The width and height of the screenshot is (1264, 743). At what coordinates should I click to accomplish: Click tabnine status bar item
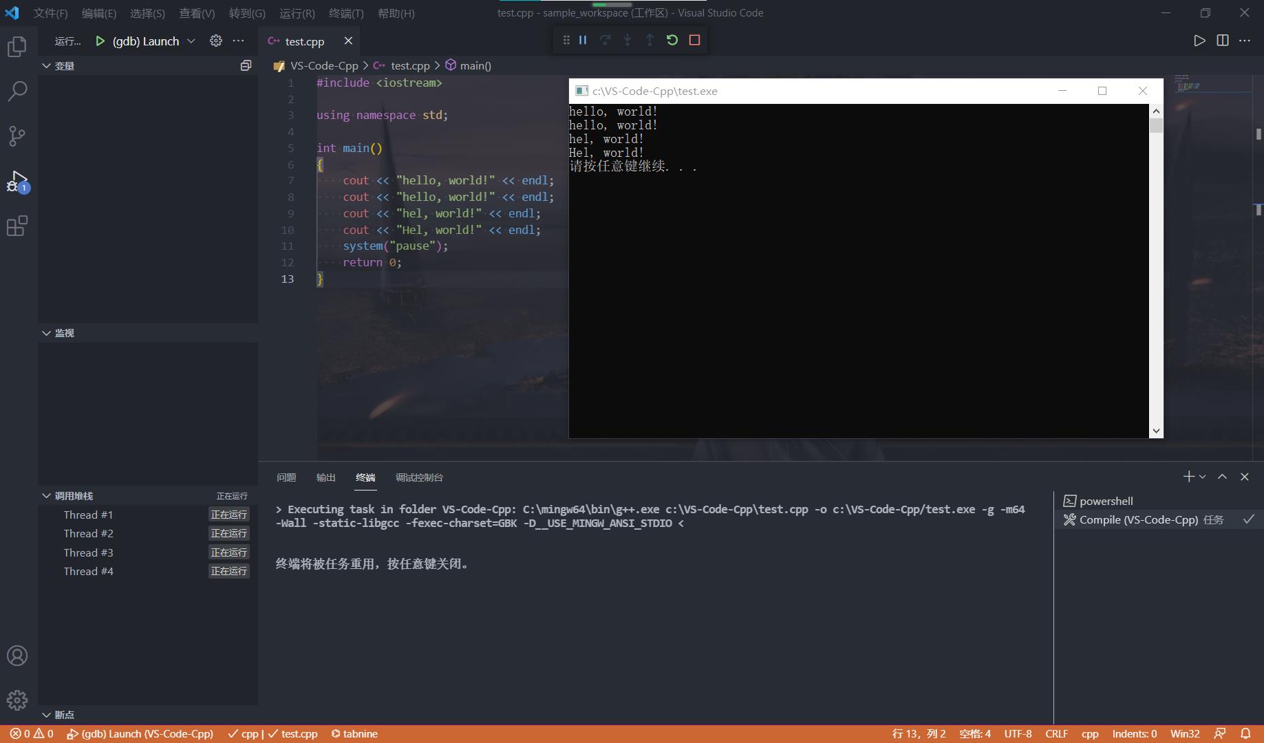pyautogui.click(x=354, y=733)
